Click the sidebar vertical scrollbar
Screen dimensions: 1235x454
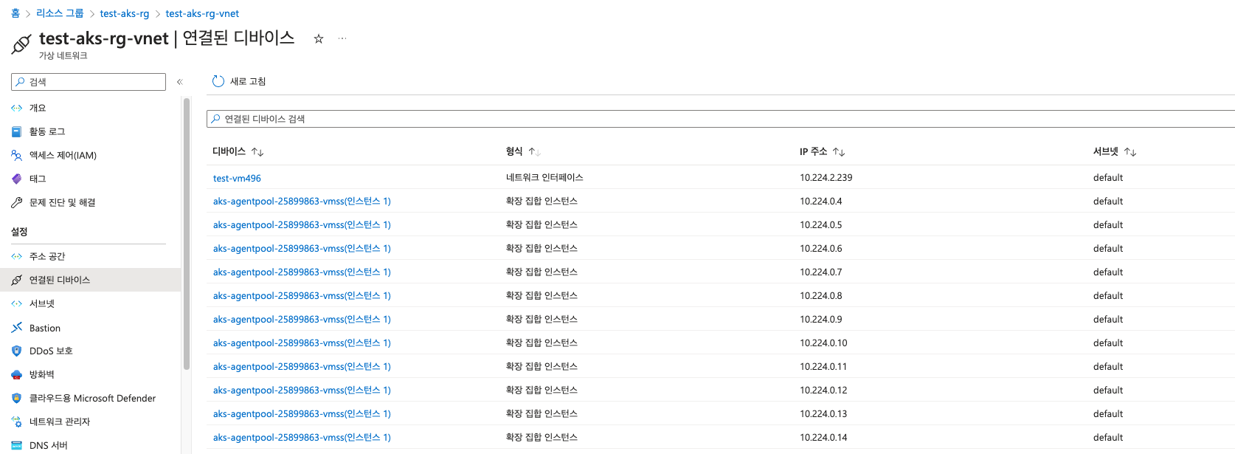pos(187,233)
